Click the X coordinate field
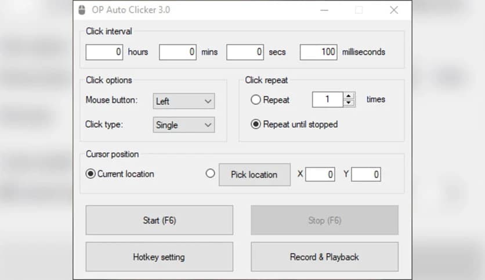This screenshot has height=280, width=485. coord(320,174)
